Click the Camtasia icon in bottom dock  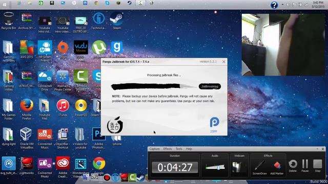click(x=132, y=177)
